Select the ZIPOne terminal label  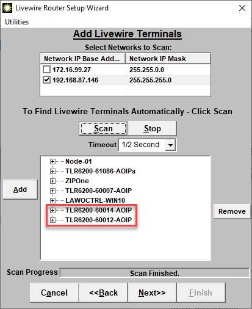[77, 181]
